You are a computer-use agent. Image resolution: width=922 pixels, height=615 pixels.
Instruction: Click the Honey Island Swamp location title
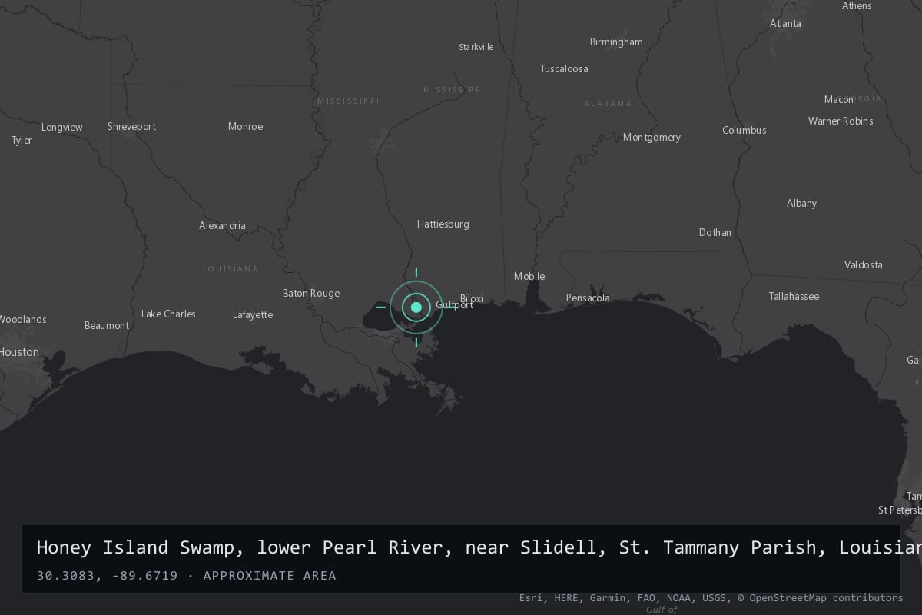479,547
